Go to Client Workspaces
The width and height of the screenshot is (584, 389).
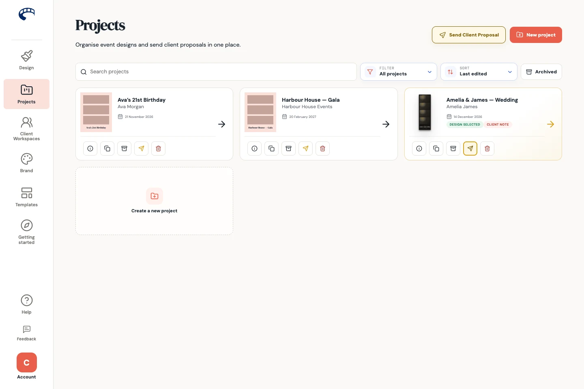(26, 128)
